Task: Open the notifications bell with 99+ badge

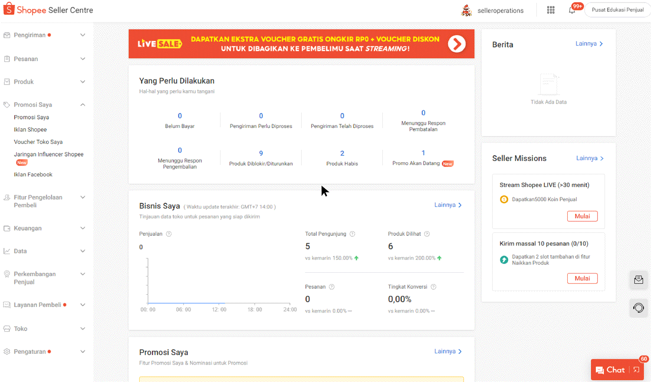Action: pos(572,9)
